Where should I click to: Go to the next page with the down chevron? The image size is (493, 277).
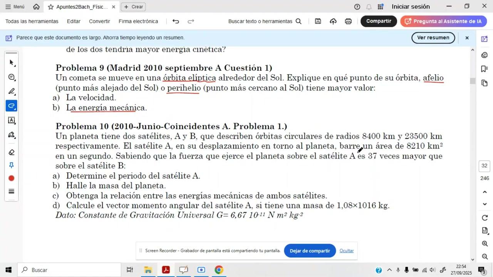pyautogui.click(x=485, y=204)
